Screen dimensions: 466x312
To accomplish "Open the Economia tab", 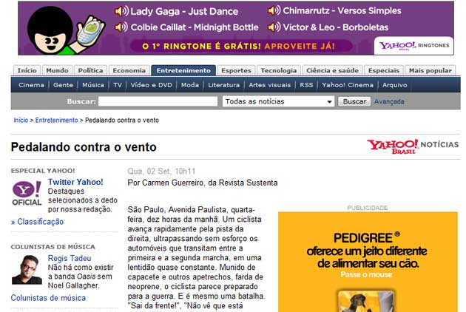I will pyautogui.click(x=129, y=70).
